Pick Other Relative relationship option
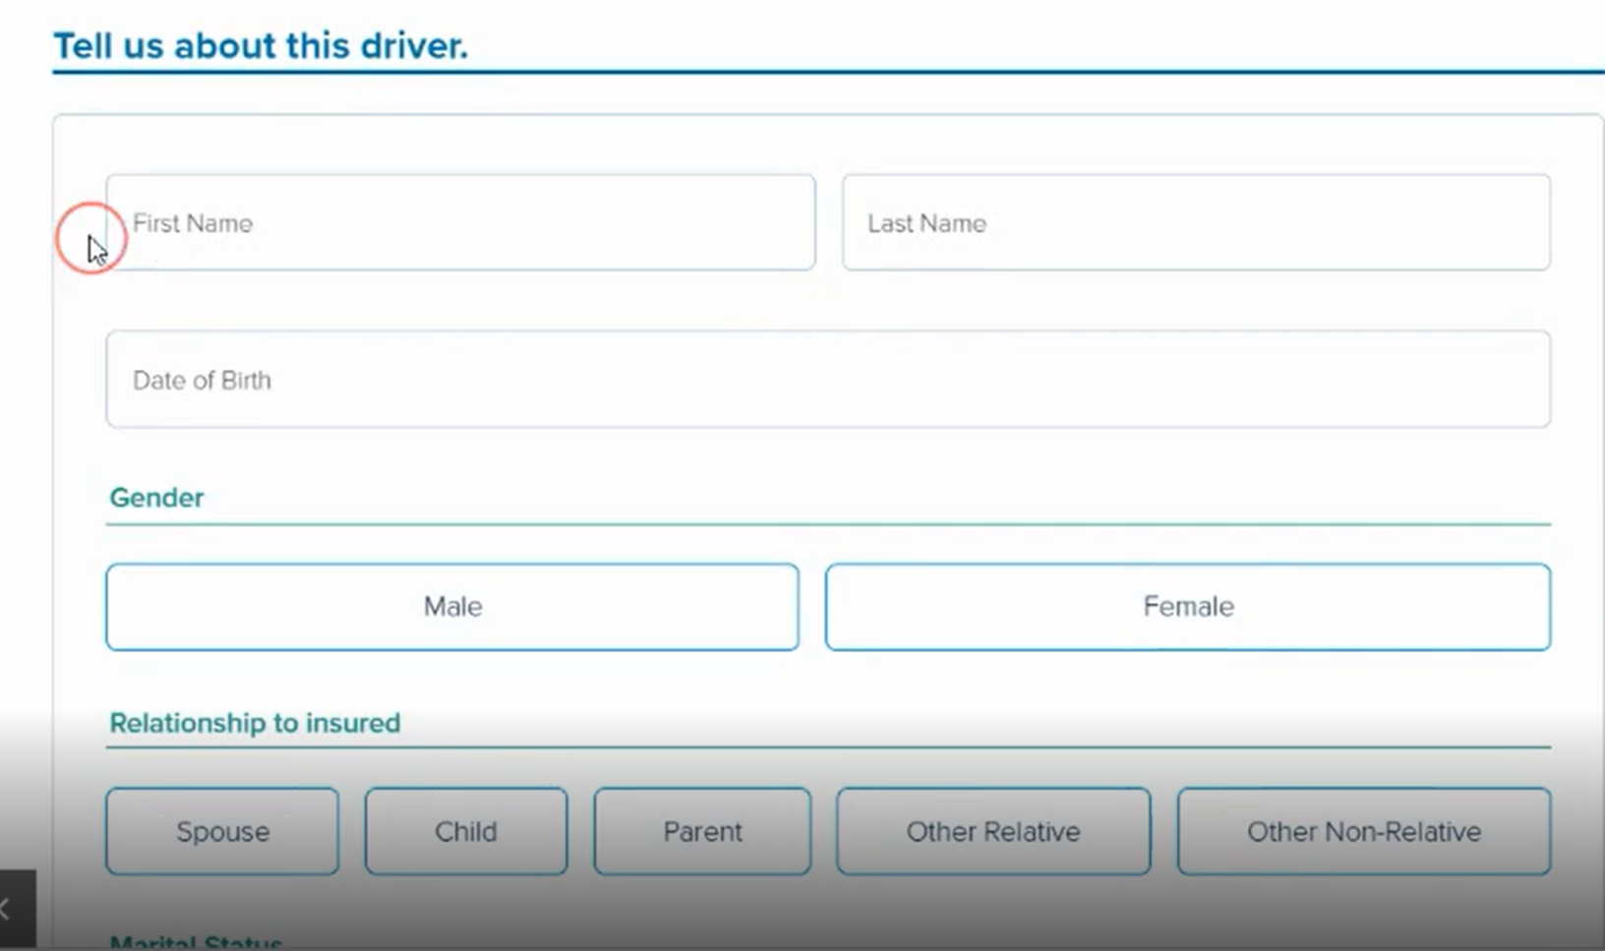The image size is (1605, 951). point(993,831)
